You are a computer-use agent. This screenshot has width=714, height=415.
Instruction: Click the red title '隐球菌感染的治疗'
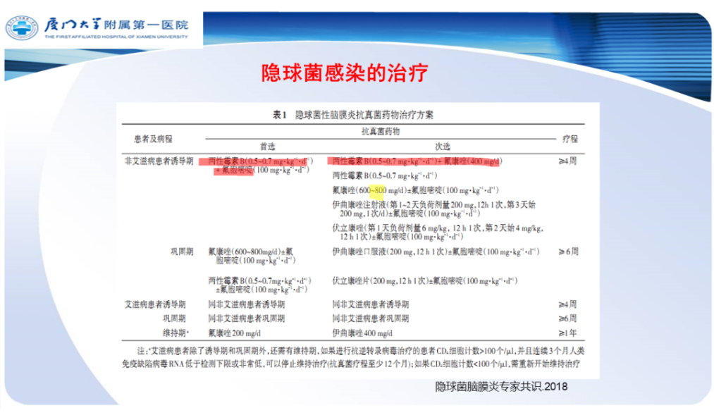pos(345,73)
